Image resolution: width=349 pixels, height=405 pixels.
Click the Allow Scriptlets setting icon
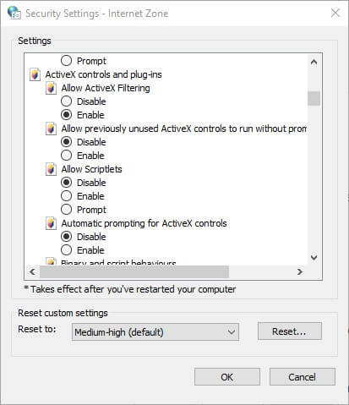click(51, 169)
